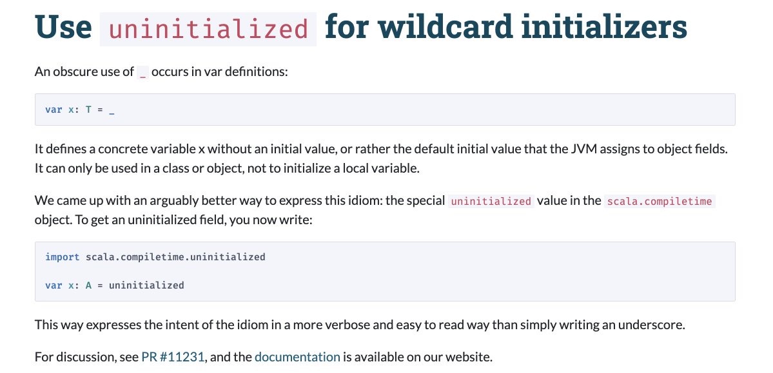Click the uninitialized code word in heading

pos(208,29)
